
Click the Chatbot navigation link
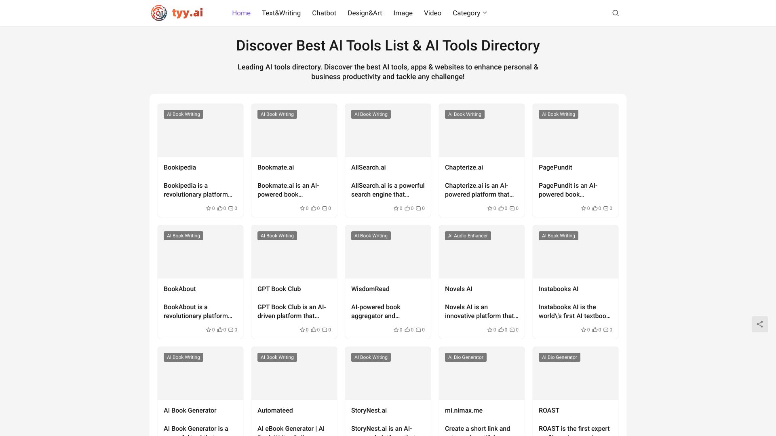pyautogui.click(x=324, y=13)
